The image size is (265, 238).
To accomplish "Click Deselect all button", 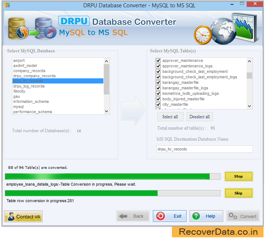I will [x=200, y=117].
